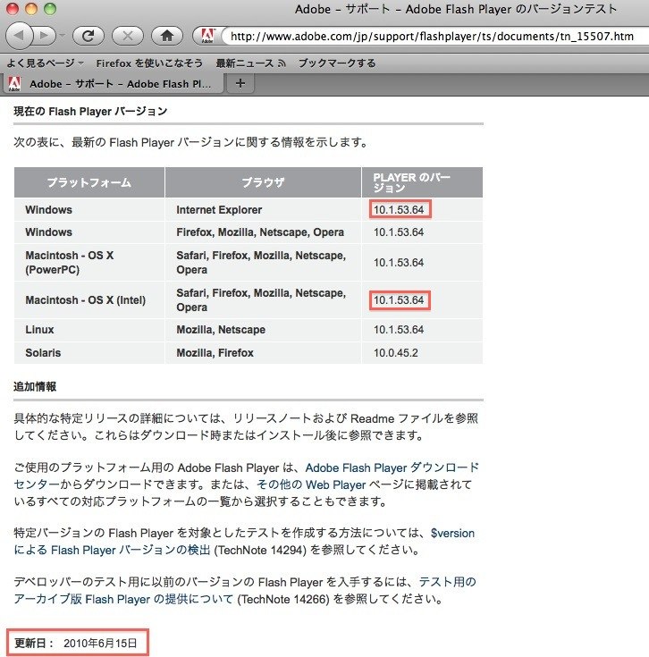Click Adobe favicon on the open tab
Viewport: 649px width, 657px height.
[14, 83]
